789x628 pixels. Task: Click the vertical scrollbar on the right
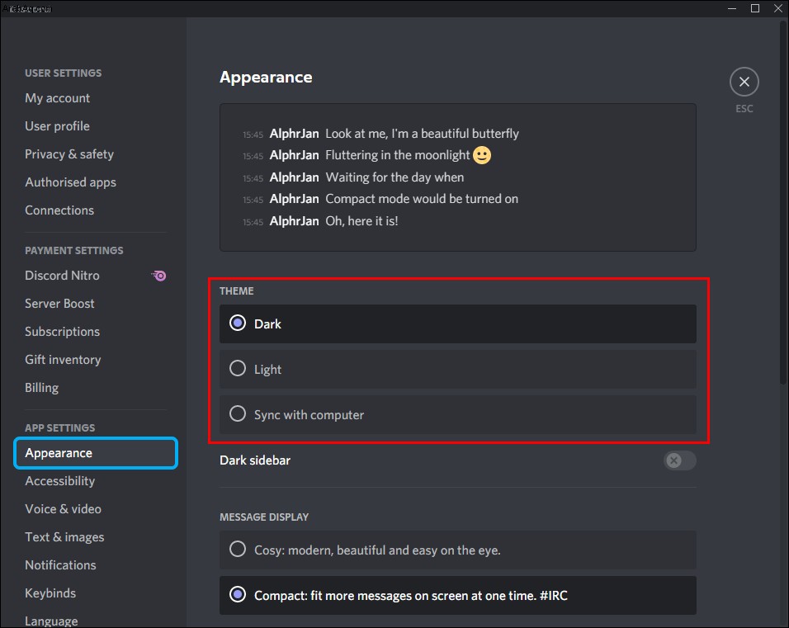[x=783, y=201]
